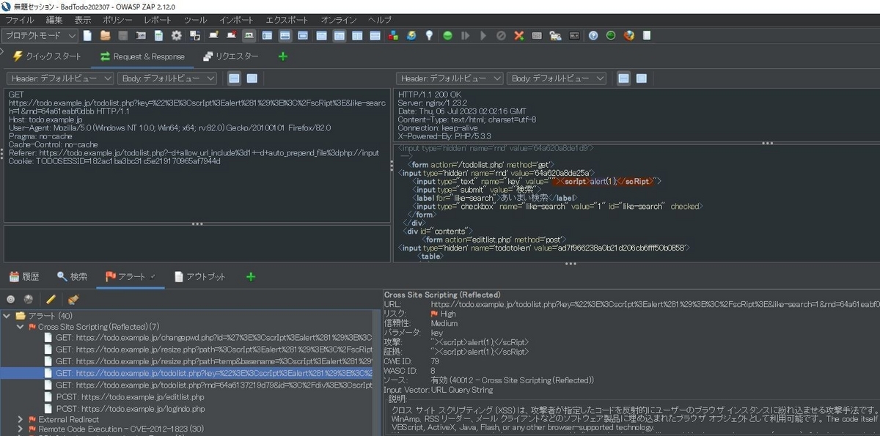Viewport: 880px width, 436px height.
Task: Switch to the リクエスター tab
Action: (231, 56)
